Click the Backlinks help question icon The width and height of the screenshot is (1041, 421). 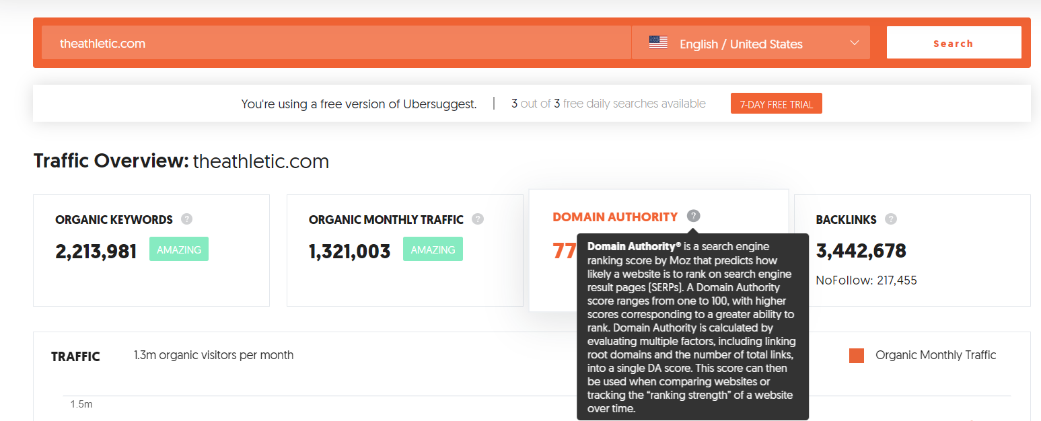tap(891, 219)
